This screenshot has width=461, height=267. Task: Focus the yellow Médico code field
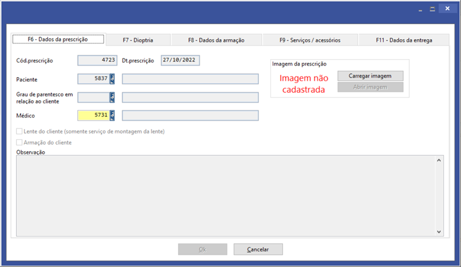point(93,116)
